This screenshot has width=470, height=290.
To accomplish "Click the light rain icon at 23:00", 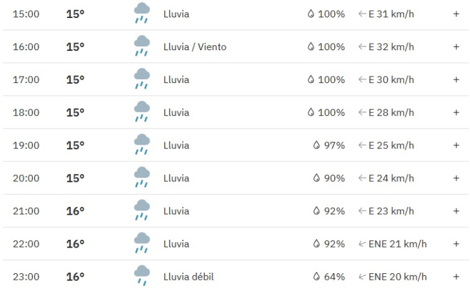I will [x=142, y=276].
